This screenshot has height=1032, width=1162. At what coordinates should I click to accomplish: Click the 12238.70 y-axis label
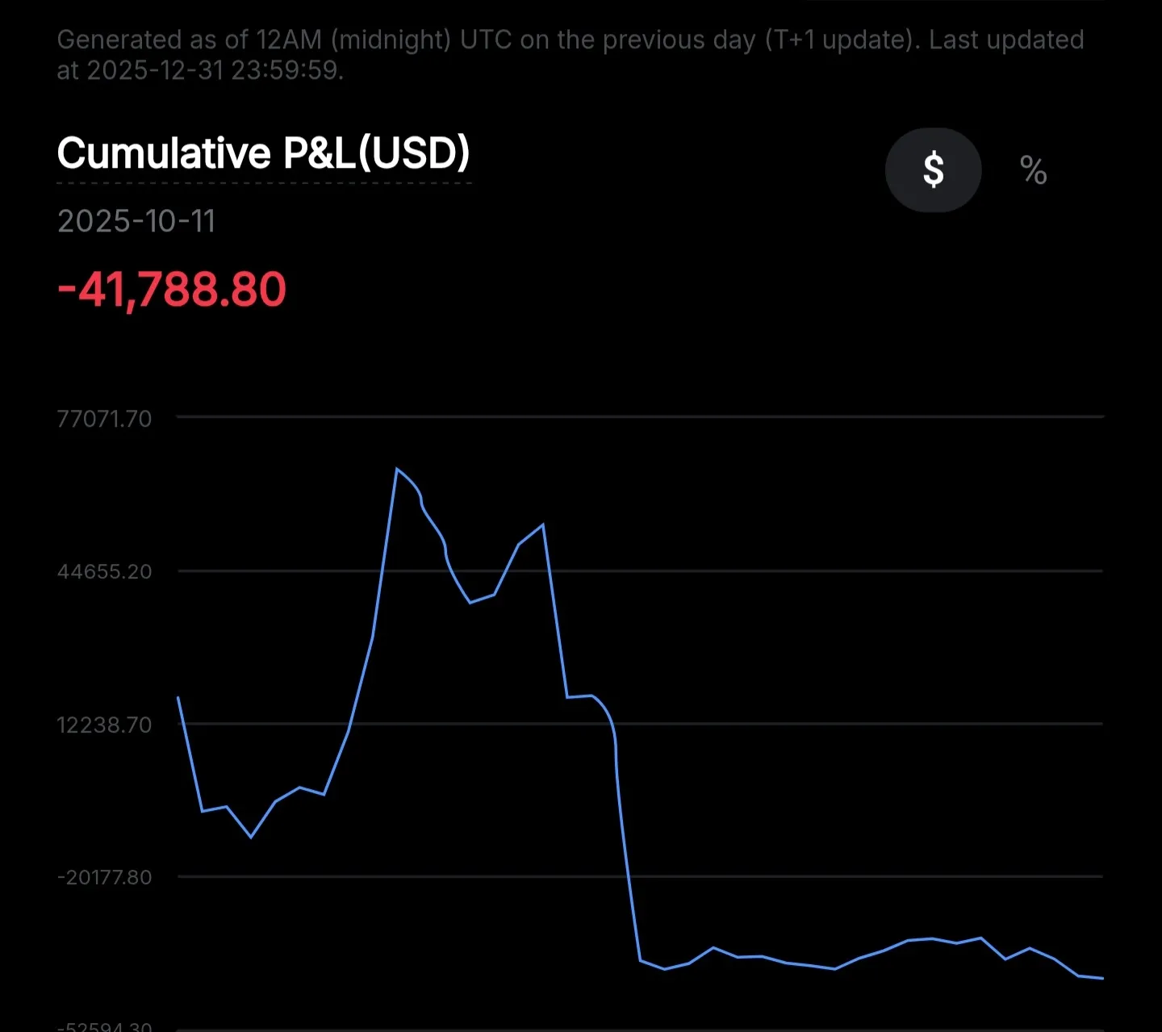[x=104, y=725]
